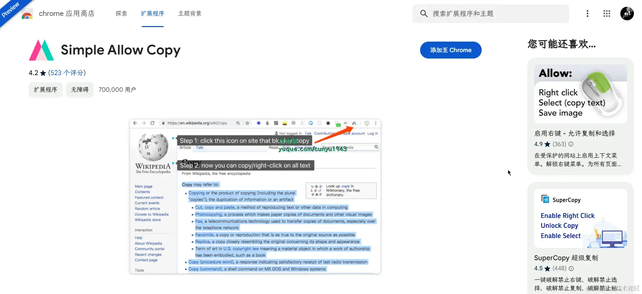
Task: Click the Simple Allow Copy extension logo
Action: tap(41, 50)
